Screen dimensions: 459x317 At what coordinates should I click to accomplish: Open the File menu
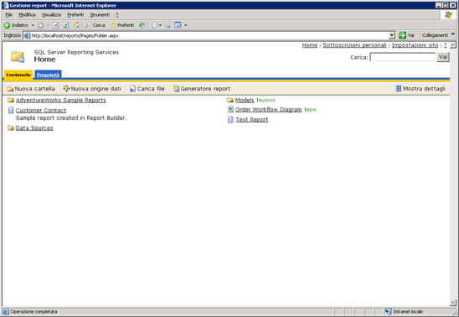point(8,14)
